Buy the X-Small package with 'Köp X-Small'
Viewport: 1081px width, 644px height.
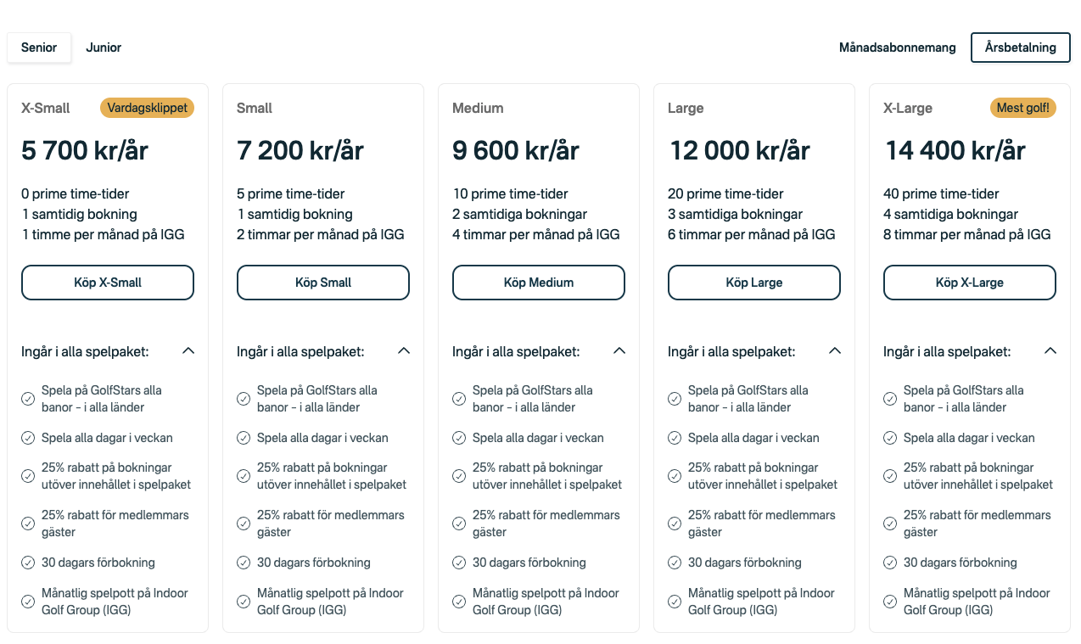pyautogui.click(x=108, y=283)
